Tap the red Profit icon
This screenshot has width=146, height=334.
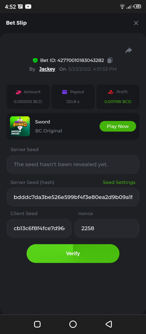(x=111, y=92)
